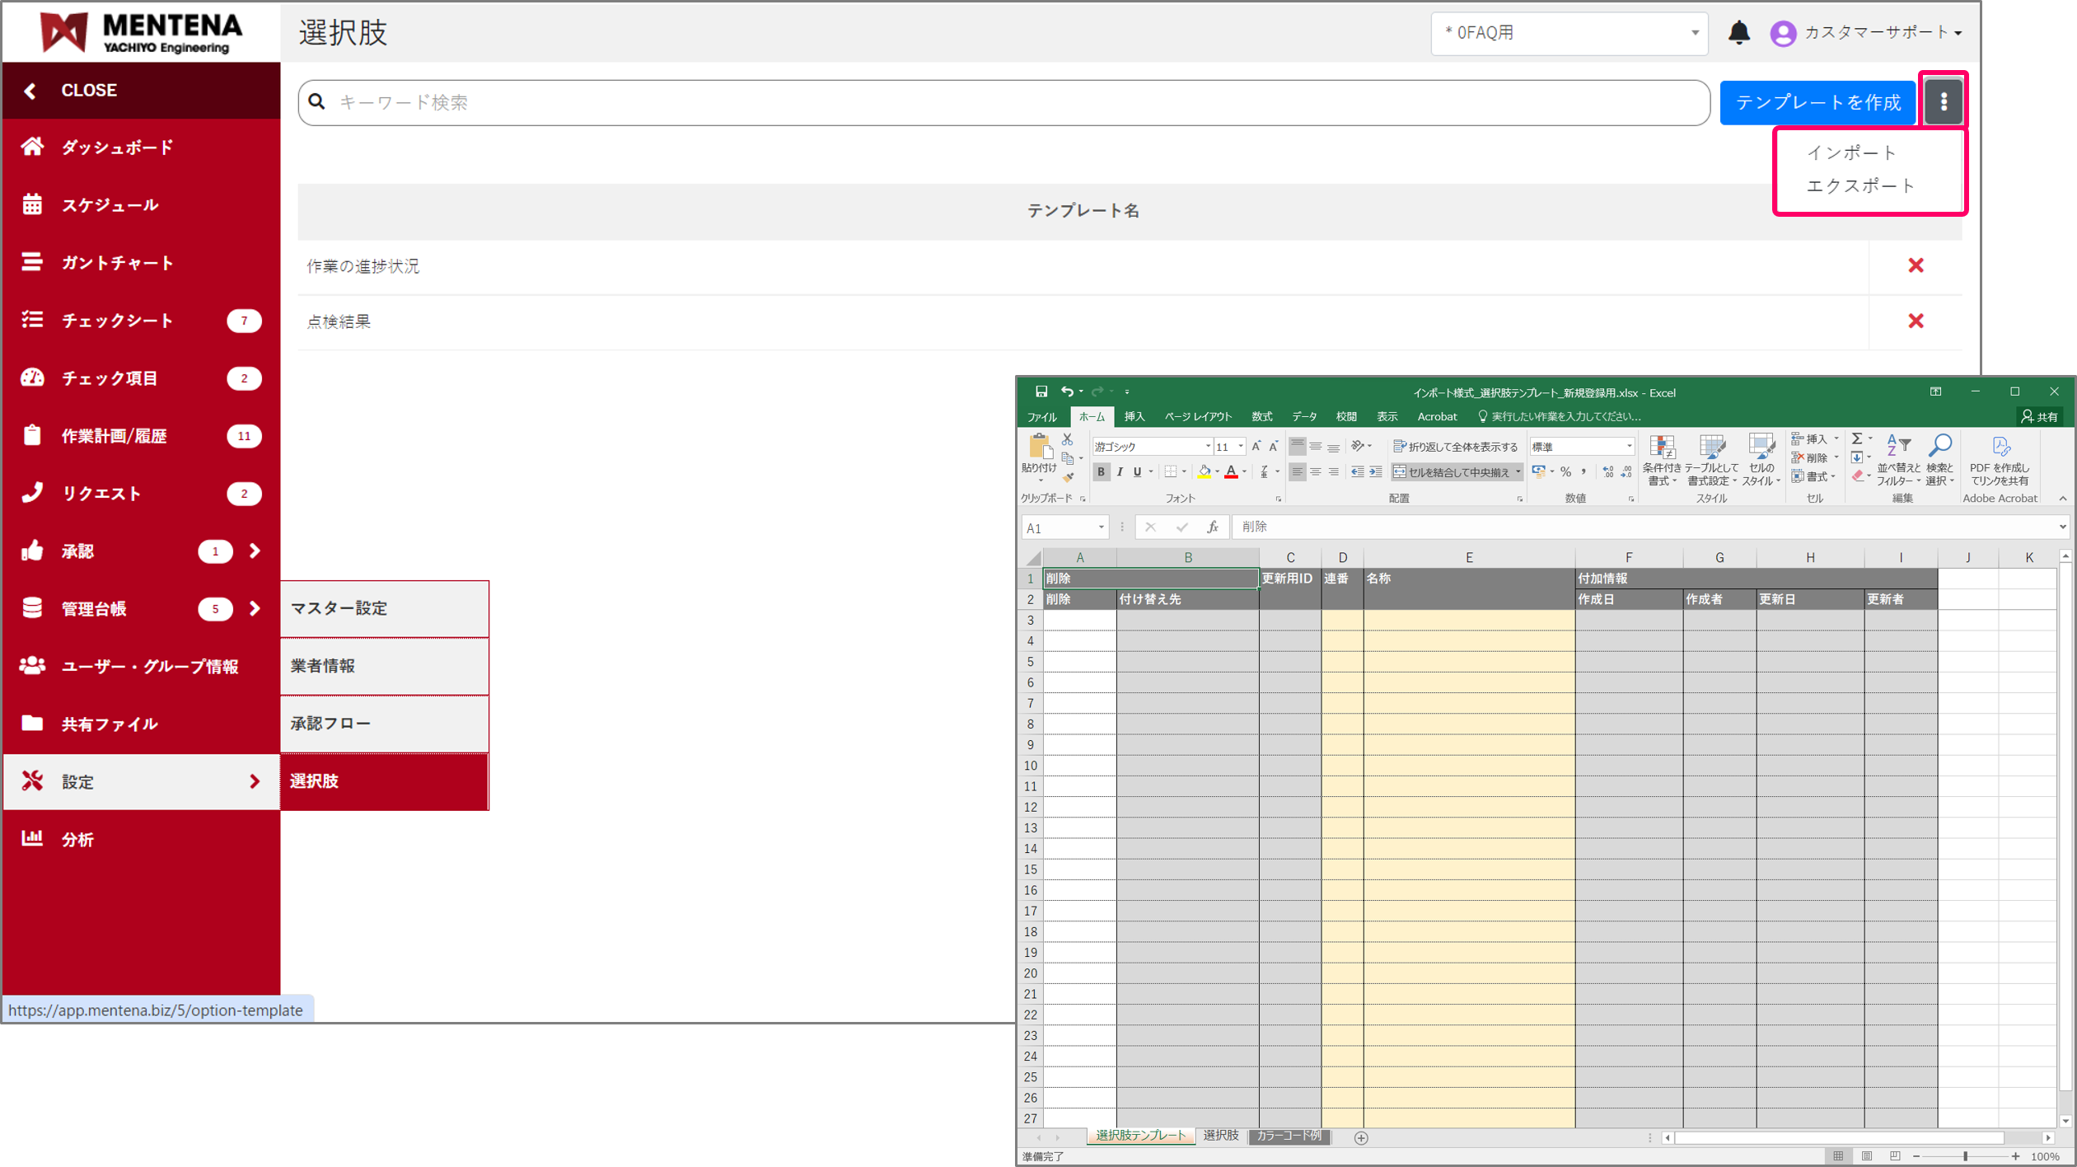The image size is (2077, 1167).
Task: Switch to the 選択肢 sheet tab
Action: 1220,1136
